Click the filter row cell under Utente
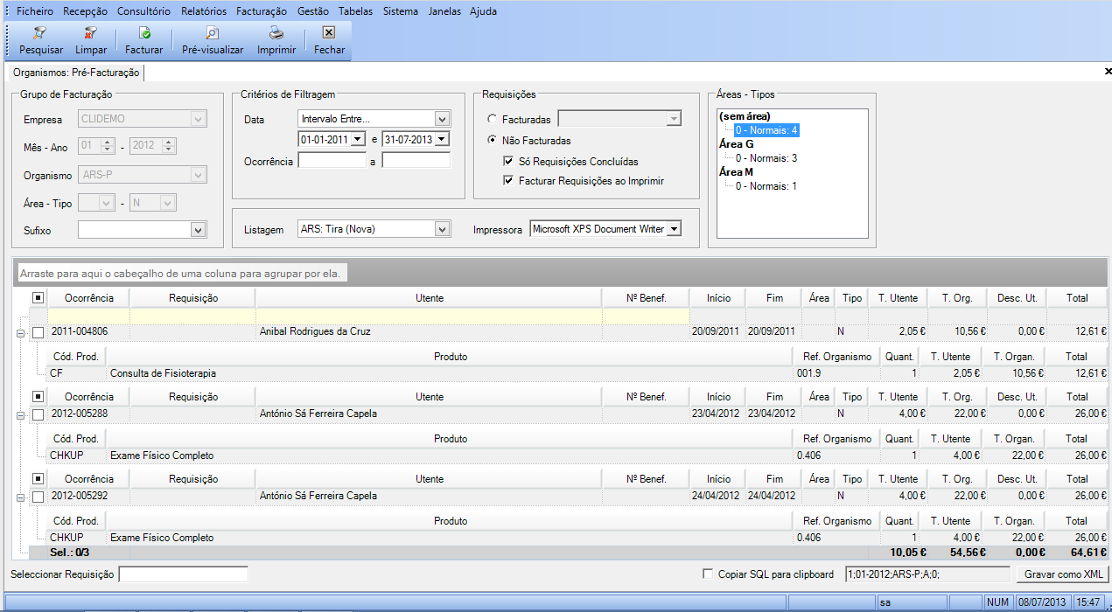Image resolution: width=1112 pixels, height=612 pixels. [430, 316]
